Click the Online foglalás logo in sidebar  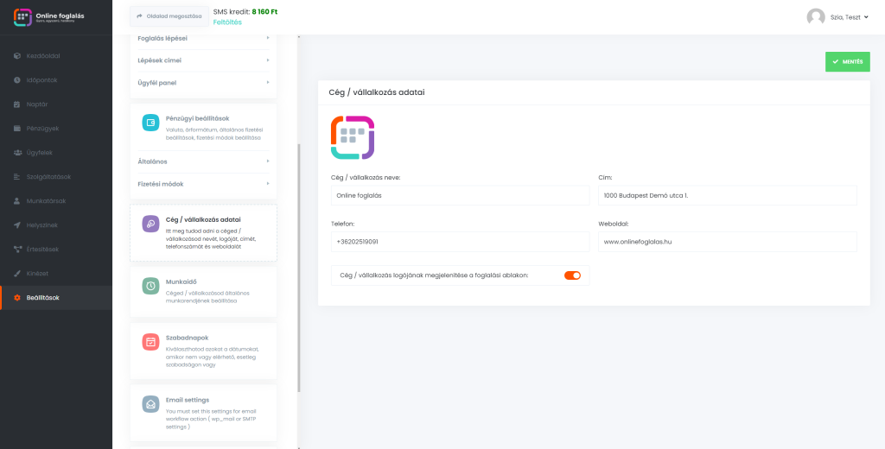tap(22, 17)
